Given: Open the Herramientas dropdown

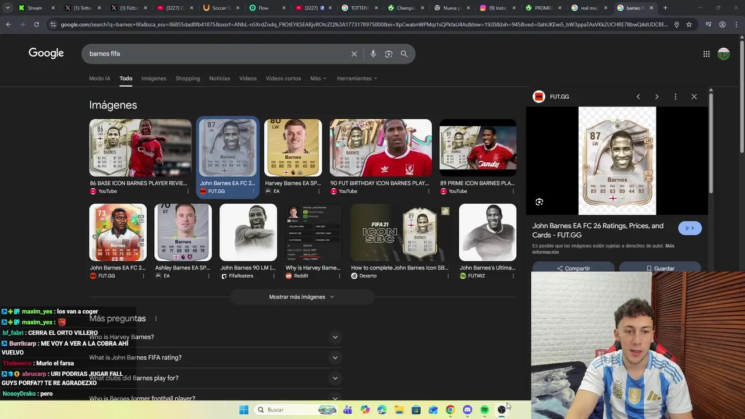Looking at the screenshot, I should click(x=357, y=79).
